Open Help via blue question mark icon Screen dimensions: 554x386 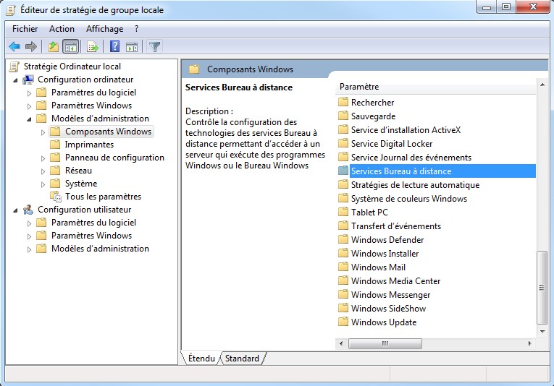click(x=114, y=47)
